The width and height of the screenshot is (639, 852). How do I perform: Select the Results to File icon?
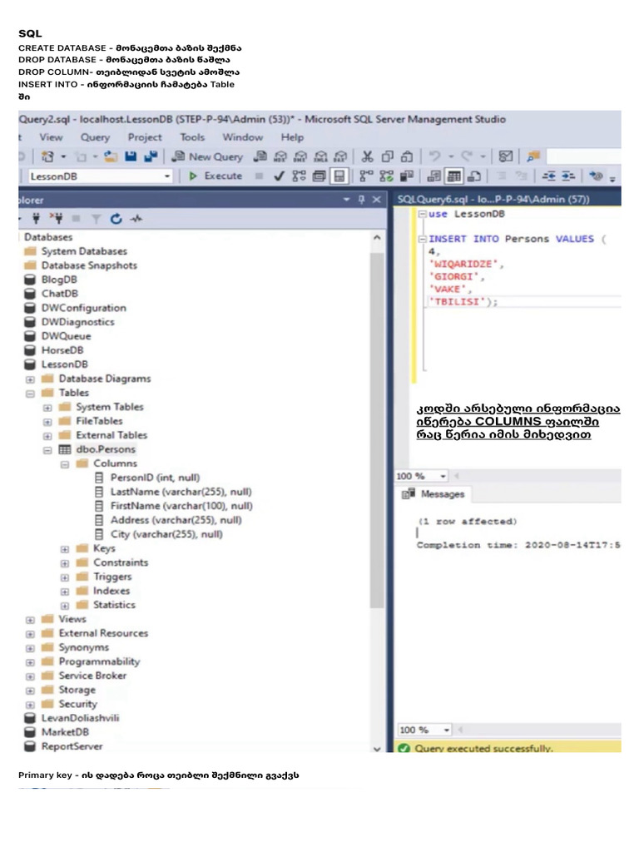pos(473,176)
